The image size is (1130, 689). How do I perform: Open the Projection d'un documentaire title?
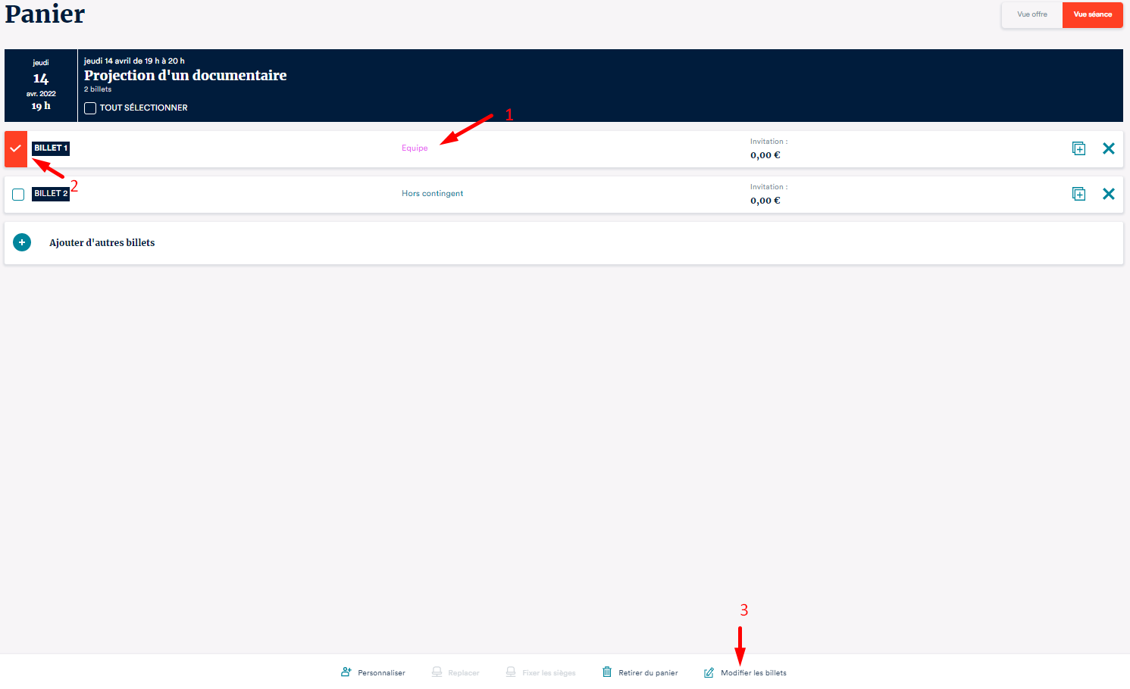click(185, 76)
